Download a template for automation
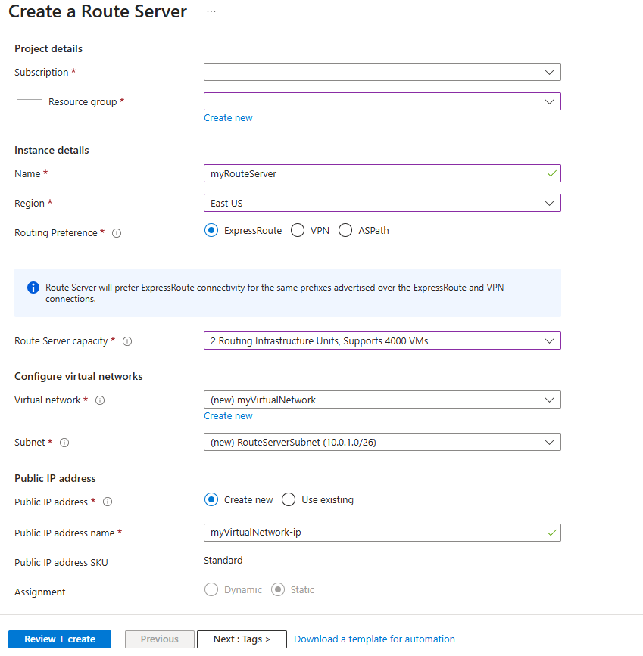The width and height of the screenshot is (643, 656). click(x=374, y=639)
